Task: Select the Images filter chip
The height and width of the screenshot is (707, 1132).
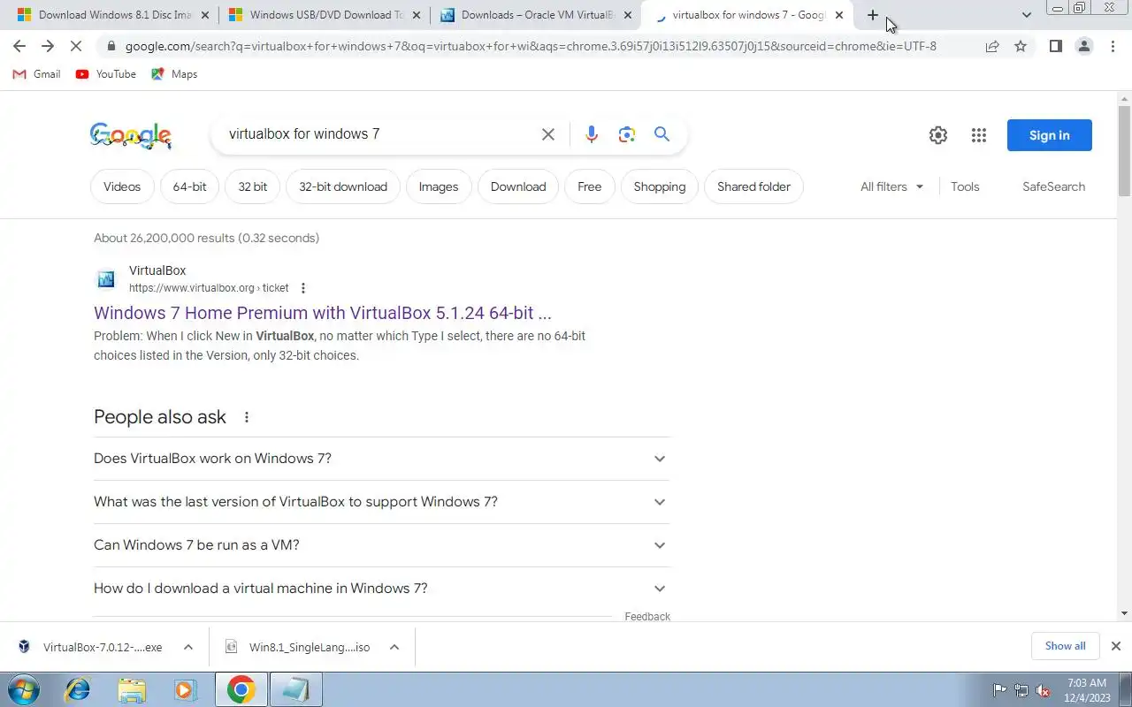Action: (x=439, y=186)
